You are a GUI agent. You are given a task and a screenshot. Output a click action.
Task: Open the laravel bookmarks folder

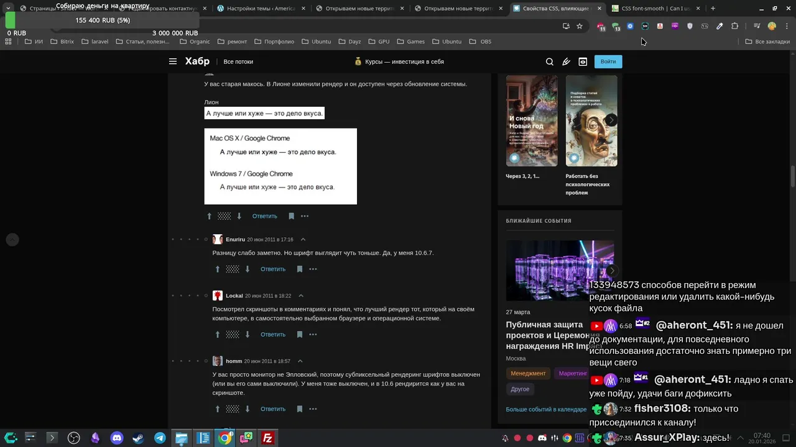point(95,42)
